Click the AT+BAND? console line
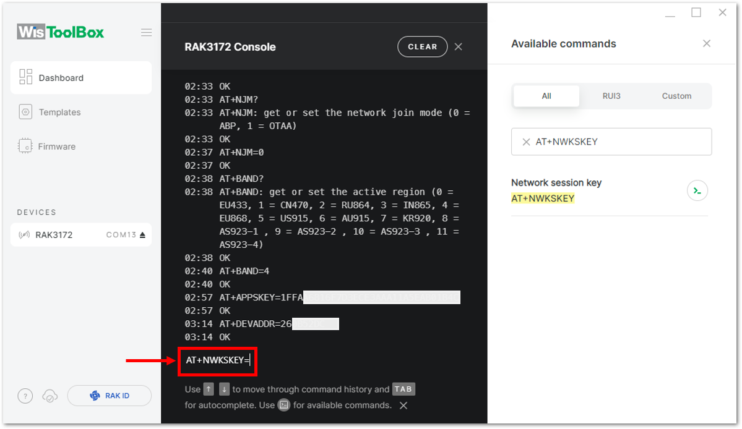The image size is (742, 429). pyautogui.click(x=224, y=179)
